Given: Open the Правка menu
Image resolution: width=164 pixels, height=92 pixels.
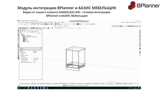Looking at the screenshot, I should [x=23, y=22].
